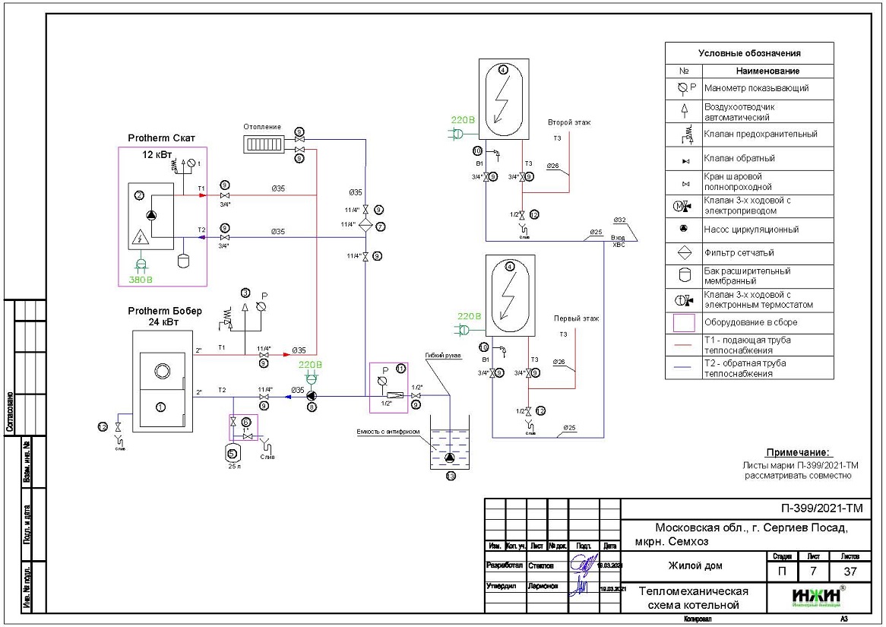Select the circulation pump legend symbol
886x627 pixels.
pyautogui.click(x=684, y=229)
